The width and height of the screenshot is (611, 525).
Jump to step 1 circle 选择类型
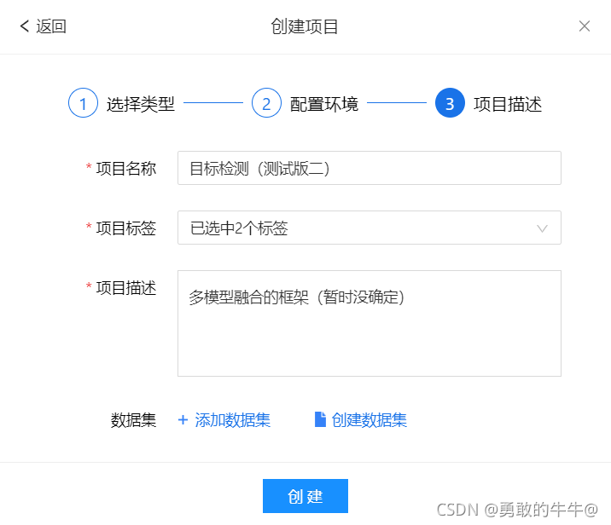[x=83, y=103]
